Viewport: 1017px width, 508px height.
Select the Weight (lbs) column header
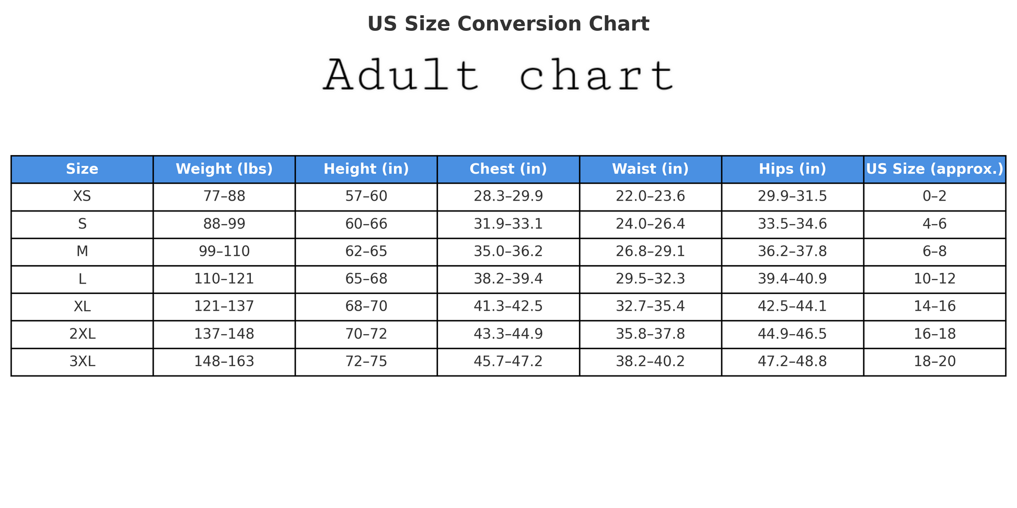pyautogui.click(x=224, y=169)
